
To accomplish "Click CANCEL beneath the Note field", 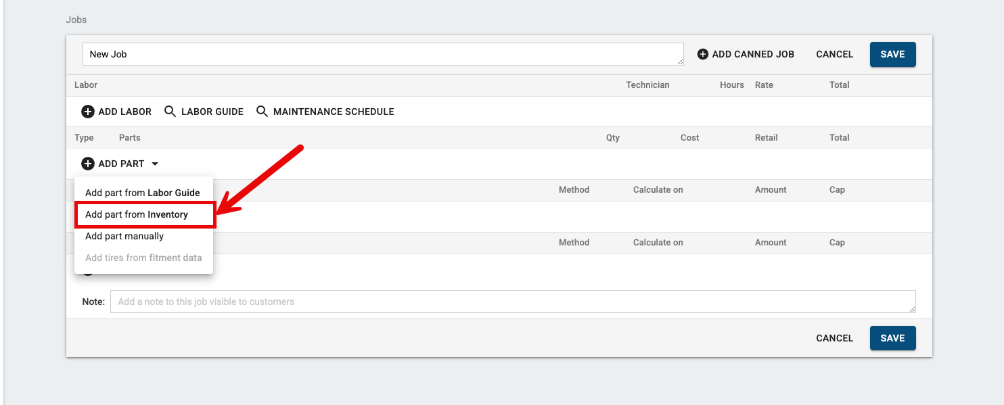I will point(834,338).
